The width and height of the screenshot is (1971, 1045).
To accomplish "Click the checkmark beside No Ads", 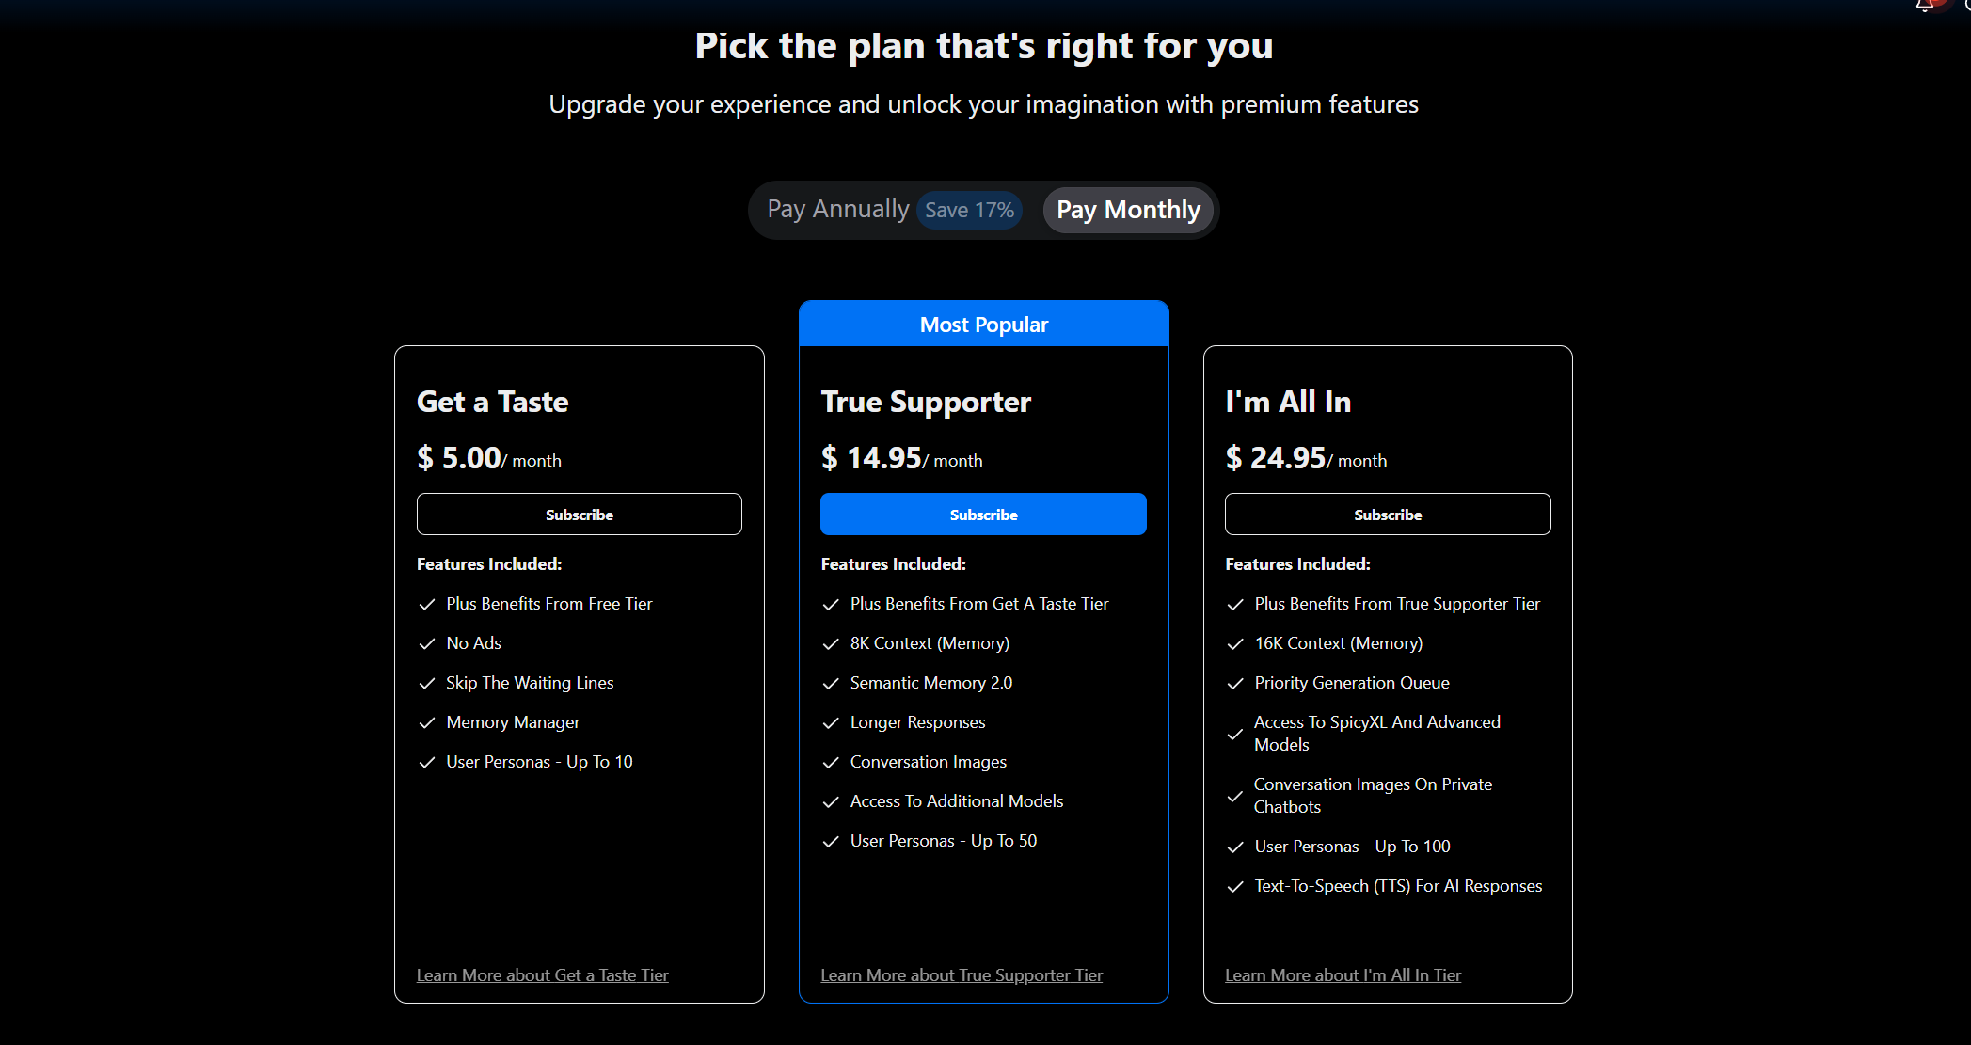I will [427, 643].
